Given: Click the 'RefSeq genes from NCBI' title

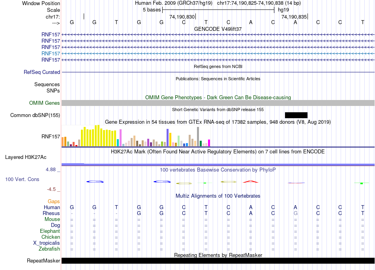Looking at the screenshot, I should [218, 66].
